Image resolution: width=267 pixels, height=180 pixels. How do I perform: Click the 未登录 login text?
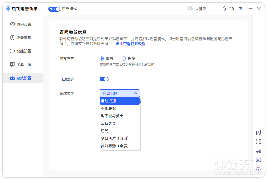pos(201,9)
